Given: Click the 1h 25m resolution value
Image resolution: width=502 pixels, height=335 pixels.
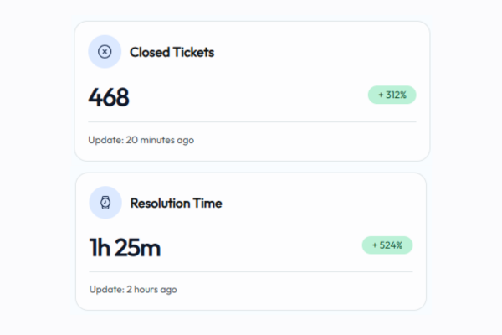Looking at the screenshot, I should (125, 247).
